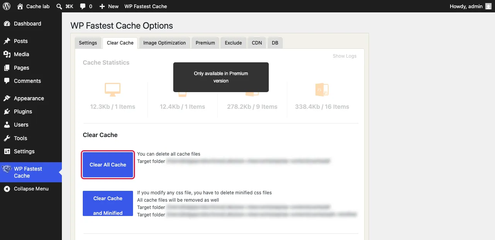Viewport: 495px width, 240px height.
Task: Click the Tools wrench icon
Action: pos(7,138)
